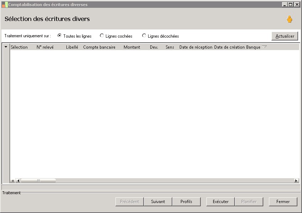Click the Montant column header

tap(132, 47)
